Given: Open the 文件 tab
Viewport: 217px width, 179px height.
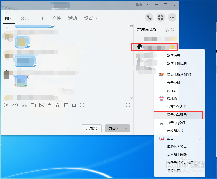Looking at the screenshot, I should click(x=57, y=18).
